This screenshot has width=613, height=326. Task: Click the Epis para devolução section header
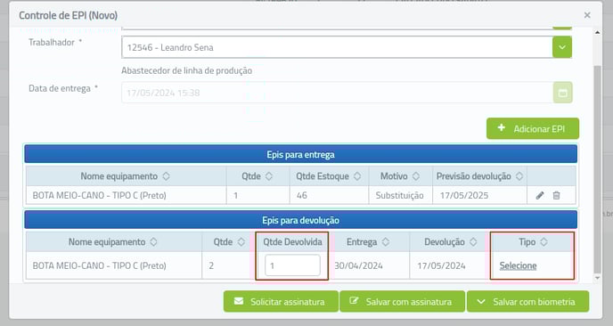[x=300, y=220]
